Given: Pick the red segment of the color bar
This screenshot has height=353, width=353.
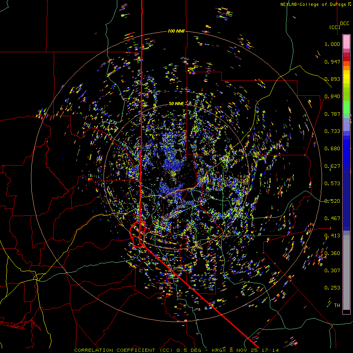Looking at the screenshot, I should [x=346, y=58].
